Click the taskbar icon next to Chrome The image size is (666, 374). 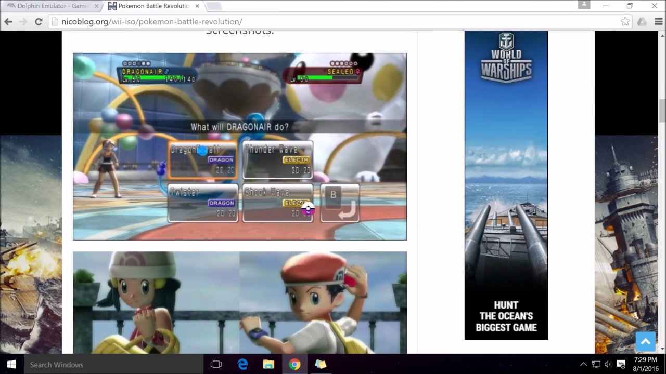(x=321, y=364)
